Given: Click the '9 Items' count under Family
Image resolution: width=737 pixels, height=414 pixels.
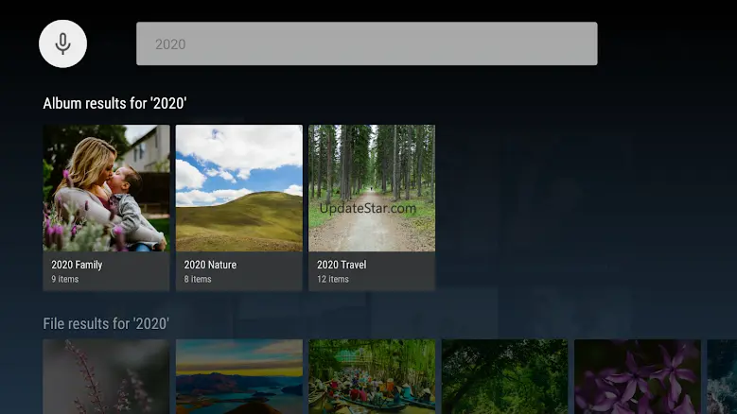Looking at the screenshot, I should [x=65, y=280].
